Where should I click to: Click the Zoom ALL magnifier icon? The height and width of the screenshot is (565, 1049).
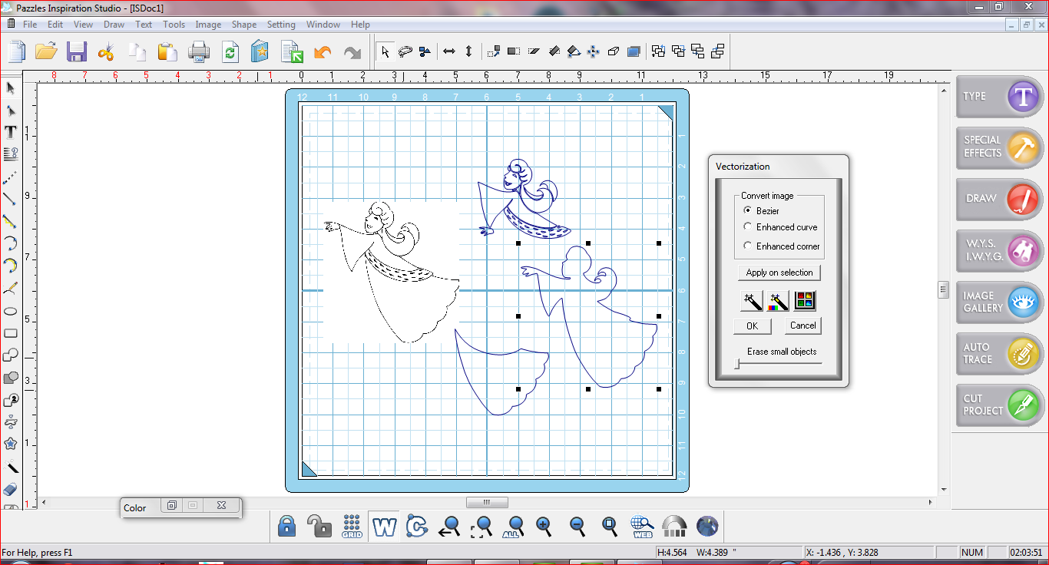(x=515, y=526)
